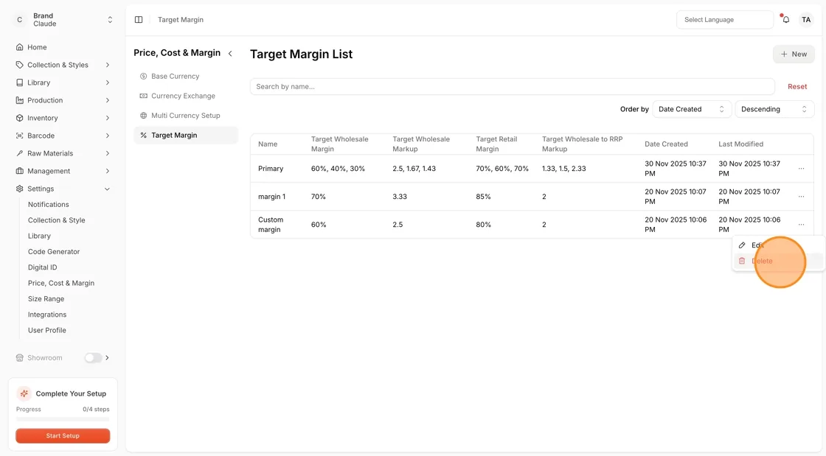Click the Library book icon

pos(19,83)
